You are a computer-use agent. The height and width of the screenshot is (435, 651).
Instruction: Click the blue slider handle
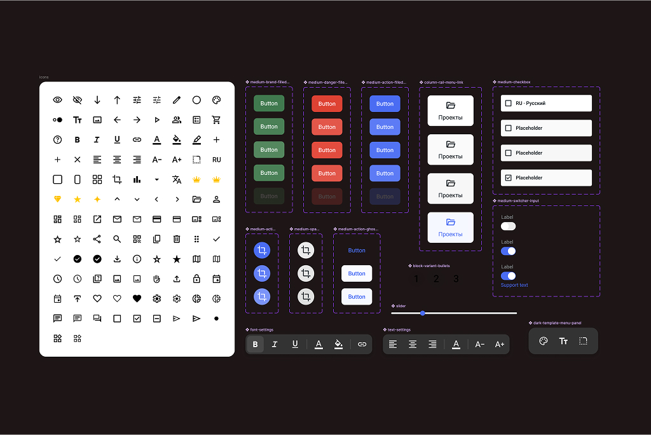pos(423,313)
